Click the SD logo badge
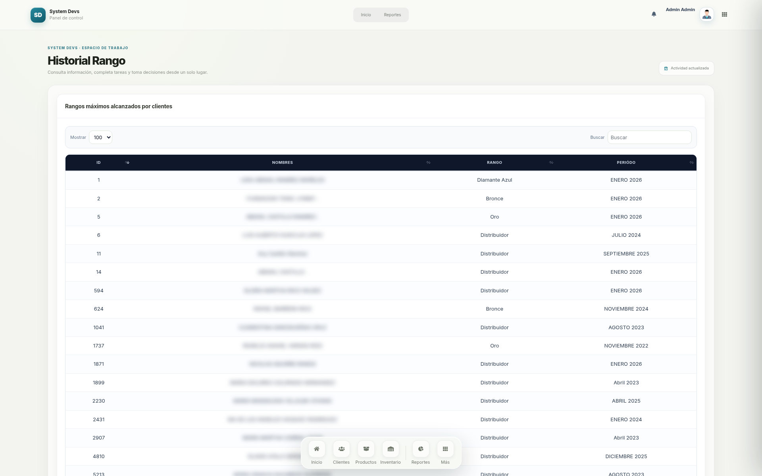 [38, 15]
